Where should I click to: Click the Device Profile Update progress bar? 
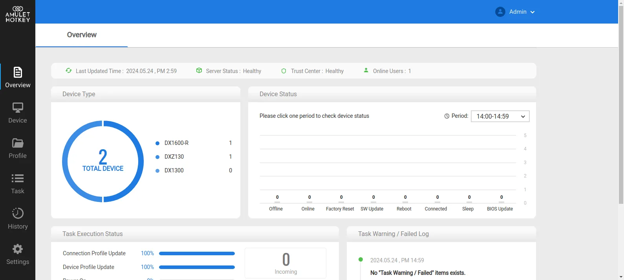coord(197,267)
